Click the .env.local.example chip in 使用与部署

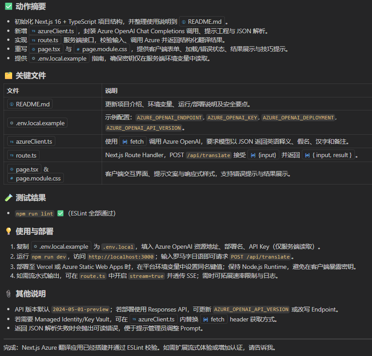pyautogui.click(x=61, y=246)
